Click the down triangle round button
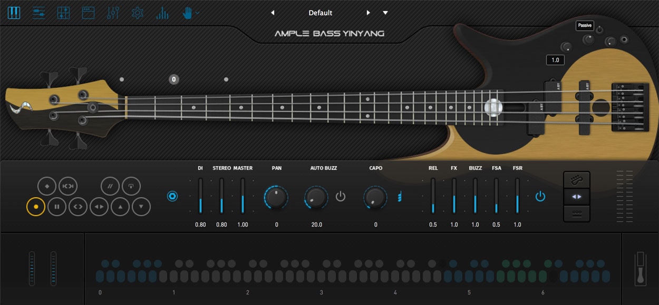This screenshot has height=305, width=659. tap(141, 207)
